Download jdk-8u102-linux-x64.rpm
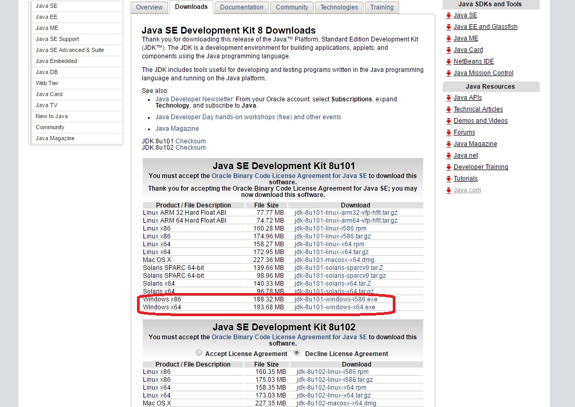 coord(331,388)
